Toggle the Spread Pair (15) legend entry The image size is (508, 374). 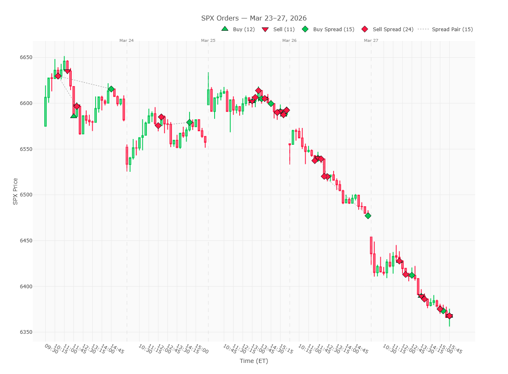click(452, 29)
